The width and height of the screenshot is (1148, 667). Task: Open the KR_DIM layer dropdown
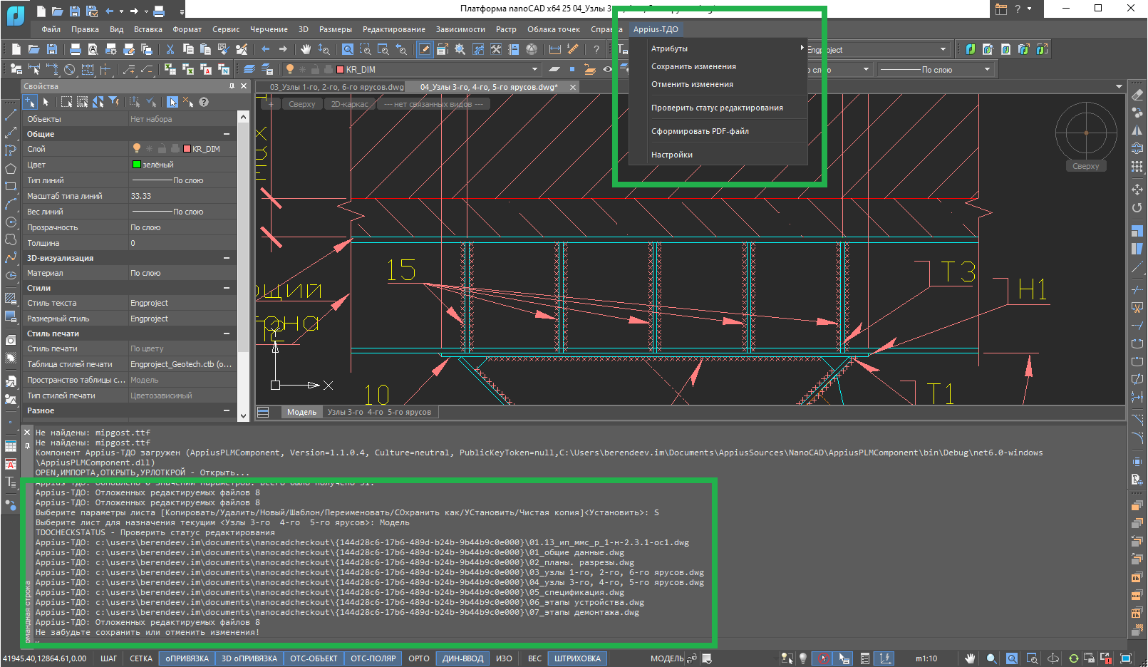pyautogui.click(x=534, y=69)
